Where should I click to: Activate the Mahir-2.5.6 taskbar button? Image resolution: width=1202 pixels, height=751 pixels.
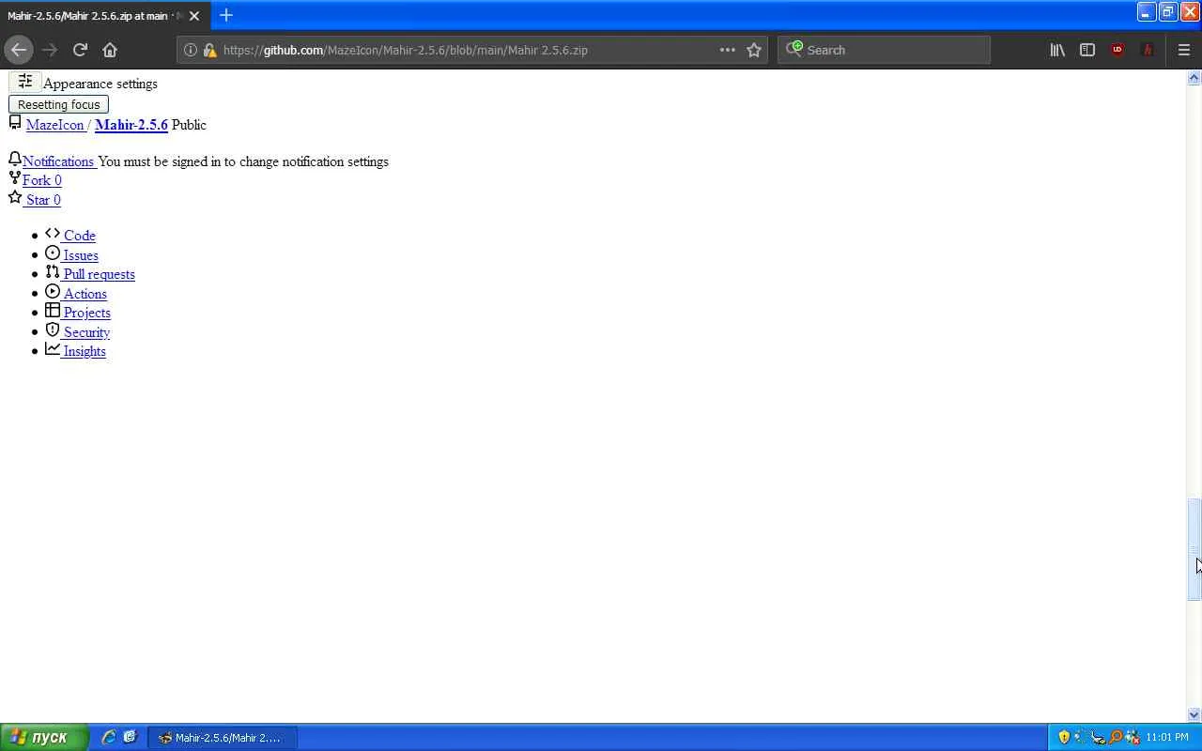pyautogui.click(x=222, y=738)
